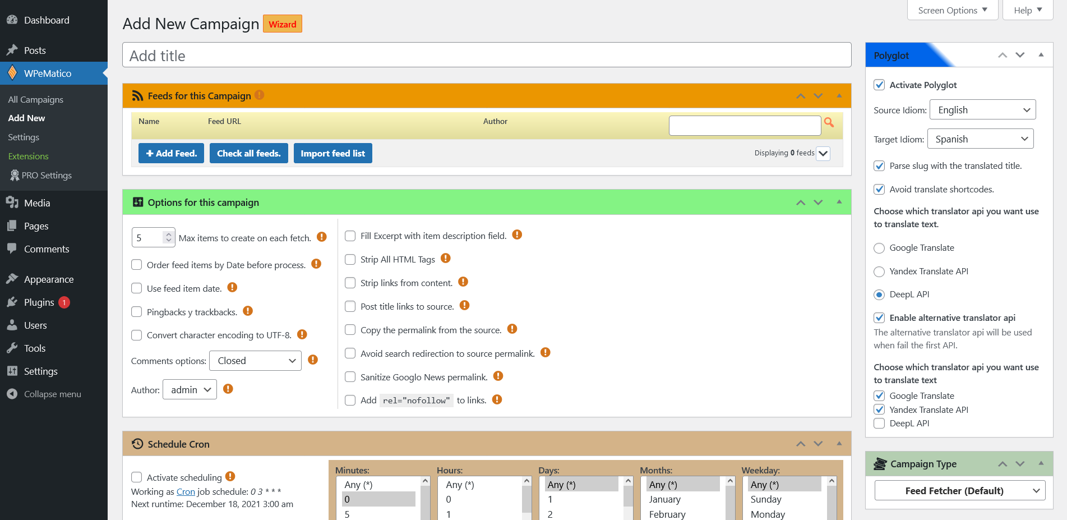Viewport: 1067px width, 520px height.
Task: Click help icon for Pingbacks y trackbacks
Action: pyautogui.click(x=248, y=311)
